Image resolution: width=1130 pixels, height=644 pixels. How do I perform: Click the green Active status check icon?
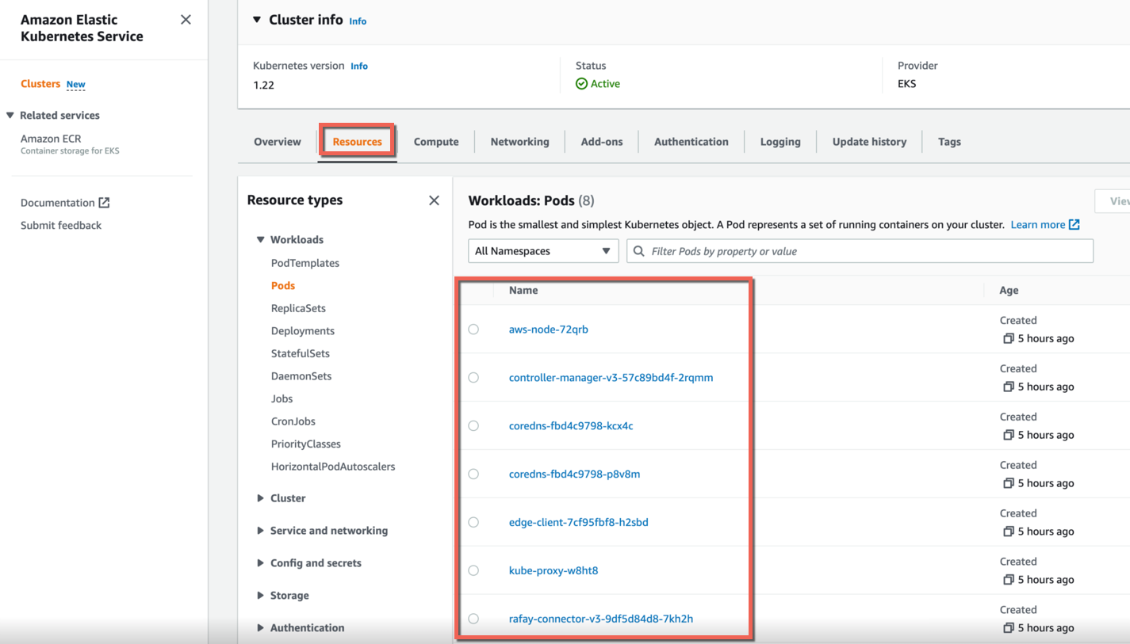(x=581, y=84)
